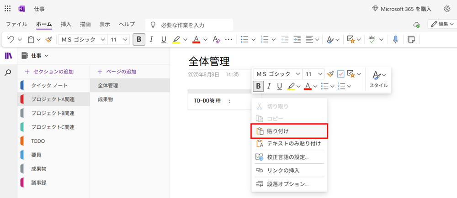Image resolution: width=457 pixels, height=198 pixels.
Task: Switch to the 表示 tab
Action: tap(105, 25)
